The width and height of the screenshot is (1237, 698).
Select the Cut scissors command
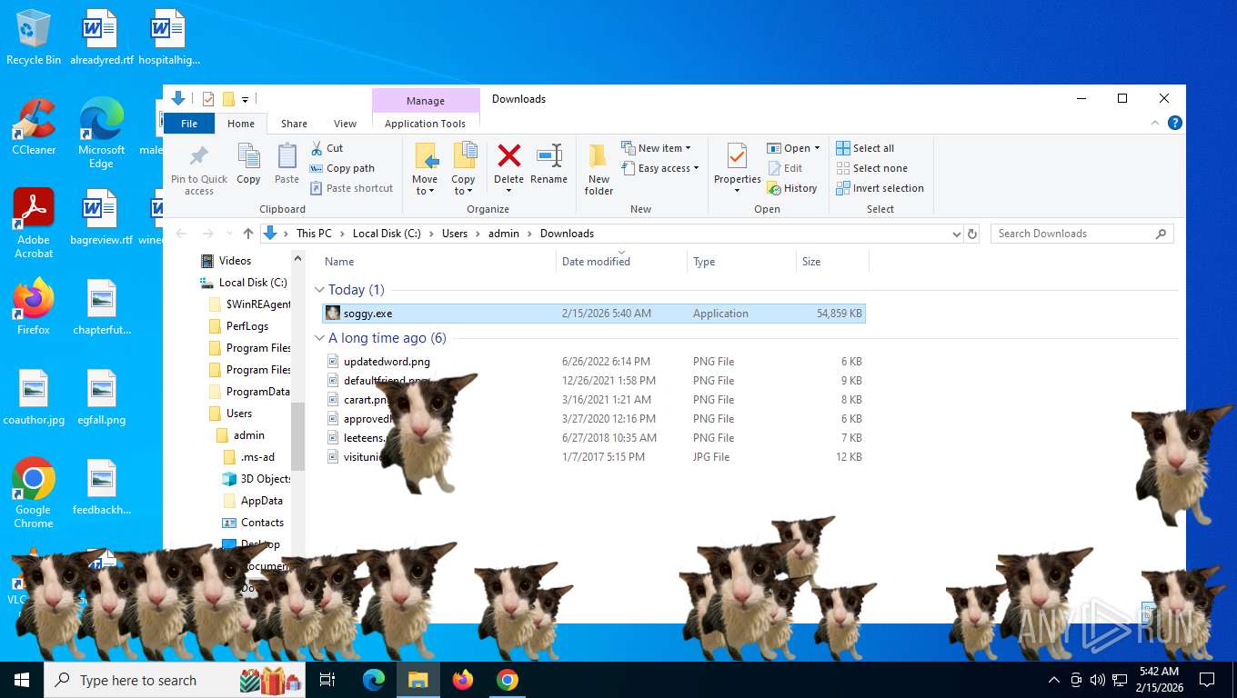(x=327, y=148)
